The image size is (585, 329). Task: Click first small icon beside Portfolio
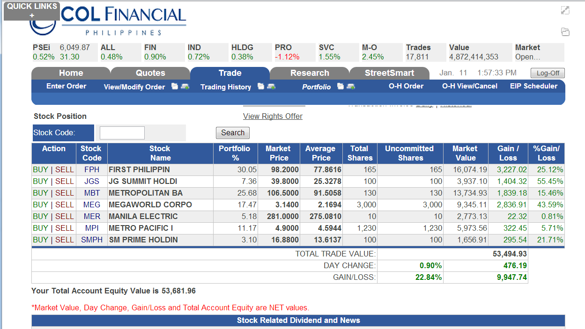tap(341, 86)
